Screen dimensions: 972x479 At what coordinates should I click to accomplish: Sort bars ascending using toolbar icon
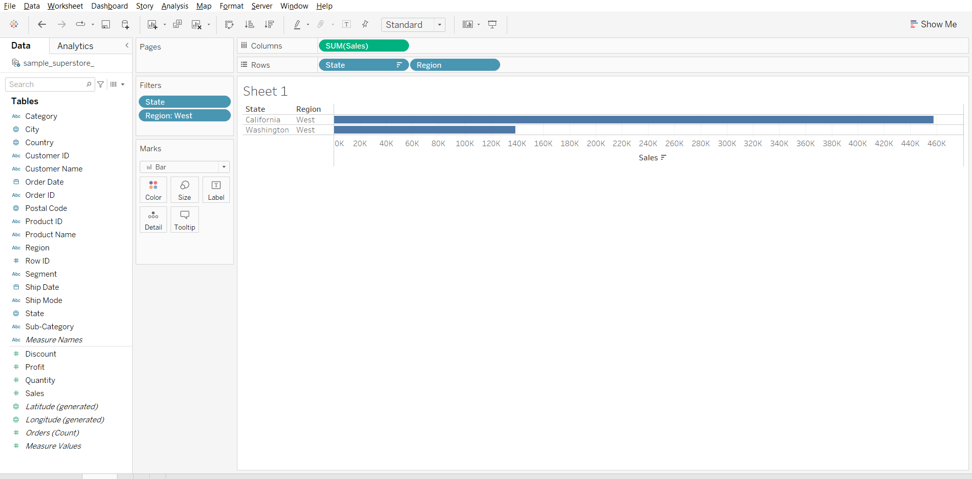pyautogui.click(x=249, y=24)
